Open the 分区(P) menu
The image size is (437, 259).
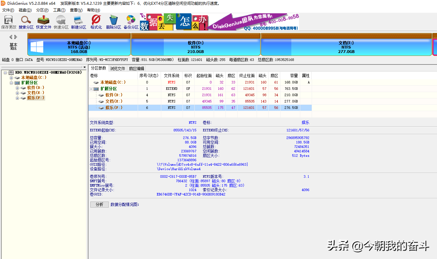coord(42,10)
